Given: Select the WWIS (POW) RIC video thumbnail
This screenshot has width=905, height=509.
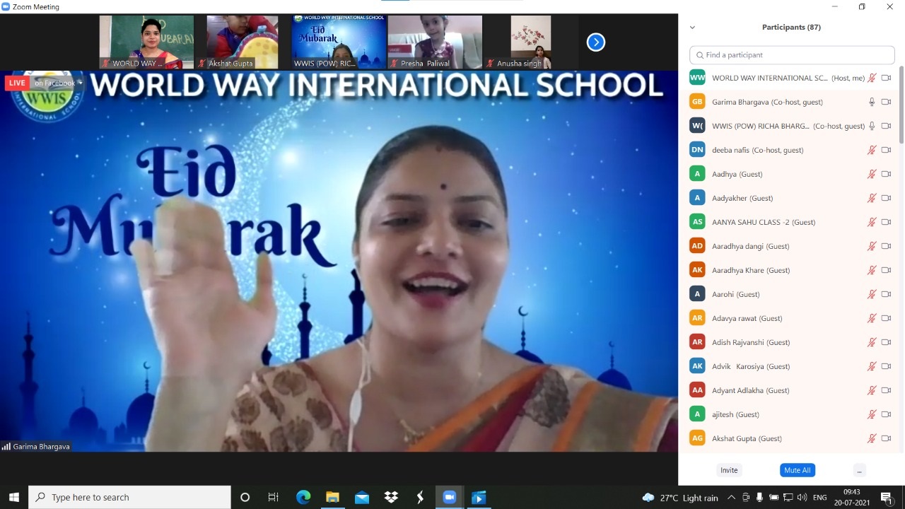Looking at the screenshot, I should [x=339, y=42].
